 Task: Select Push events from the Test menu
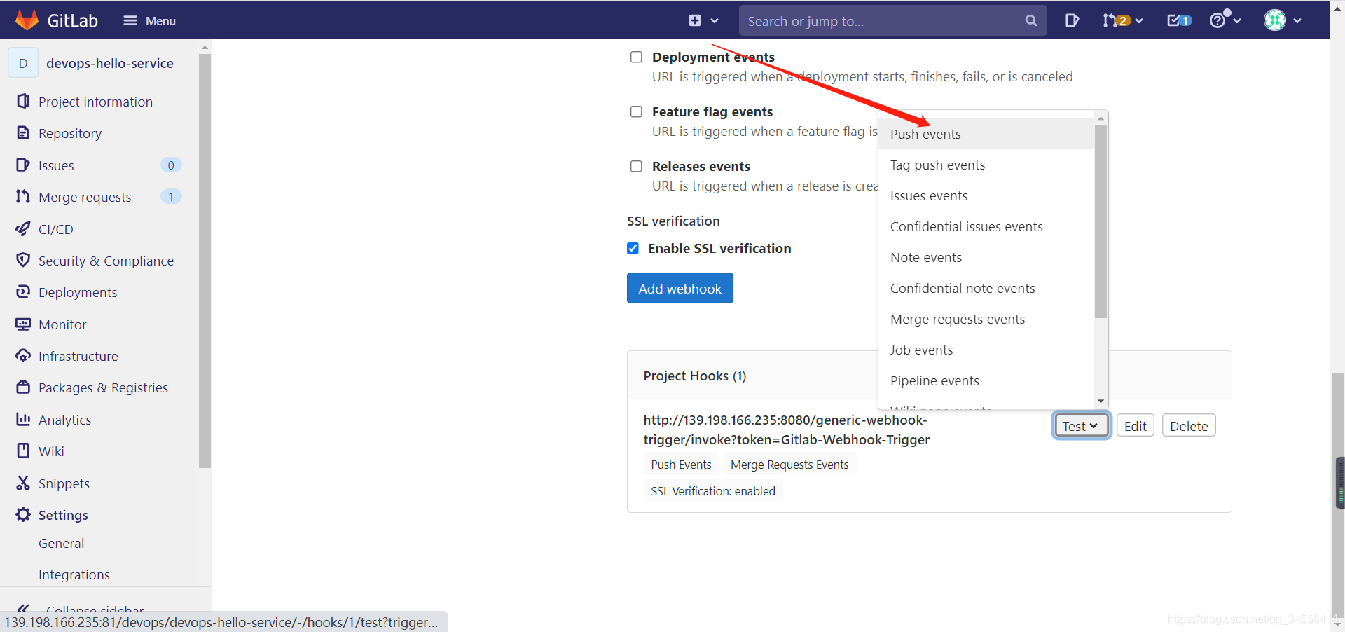pos(925,134)
